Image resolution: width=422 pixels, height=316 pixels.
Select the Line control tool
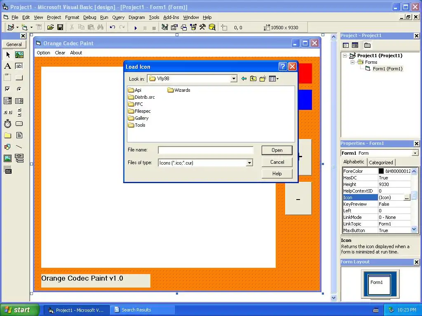coord(19,147)
